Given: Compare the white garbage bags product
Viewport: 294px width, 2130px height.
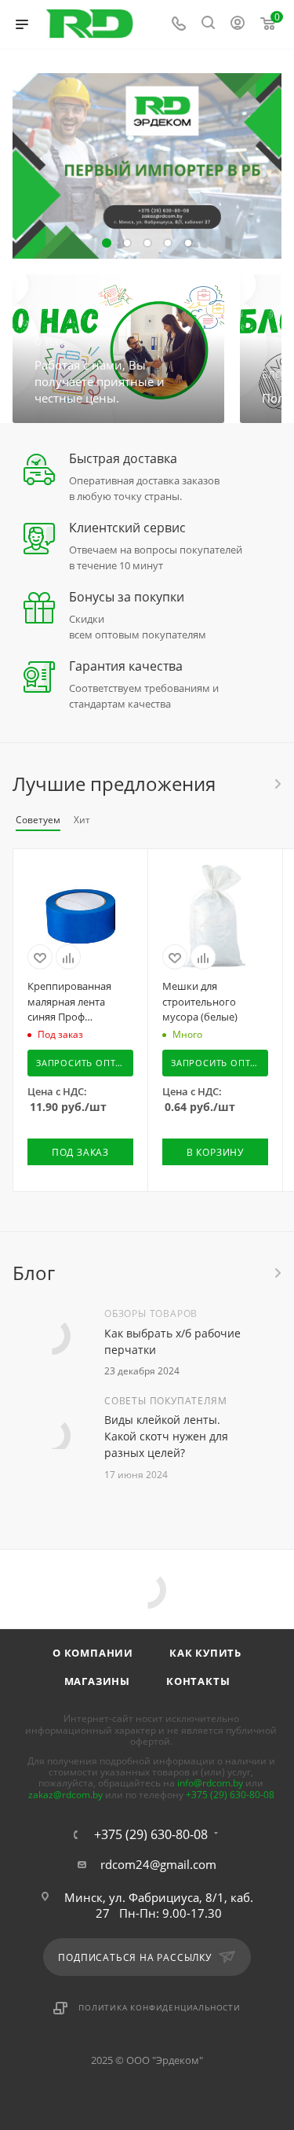Looking at the screenshot, I should [x=202, y=958].
